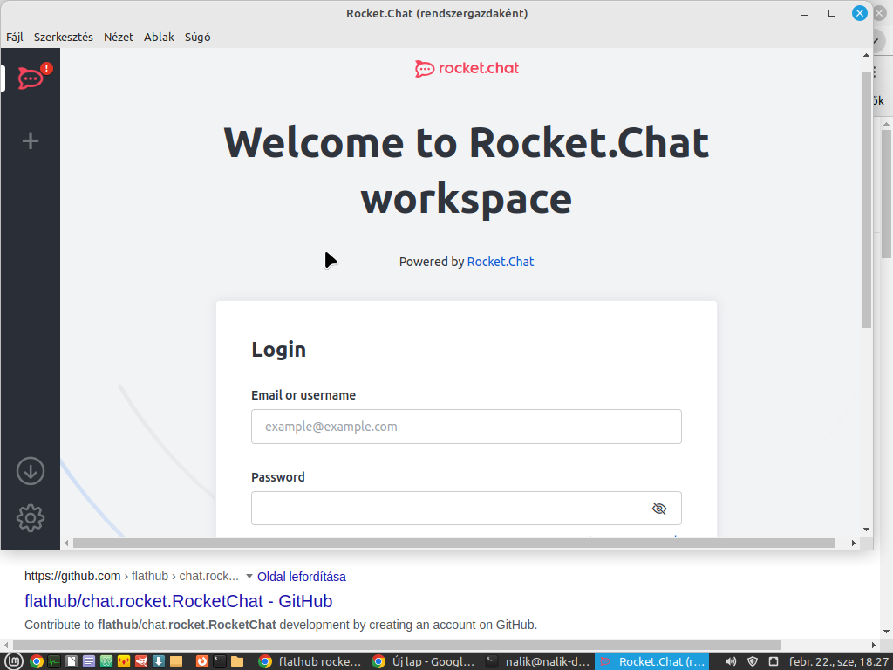Image resolution: width=893 pixels, height=670 pixels.
Task: Open the Nézet menu
Action: pos(119,37)
